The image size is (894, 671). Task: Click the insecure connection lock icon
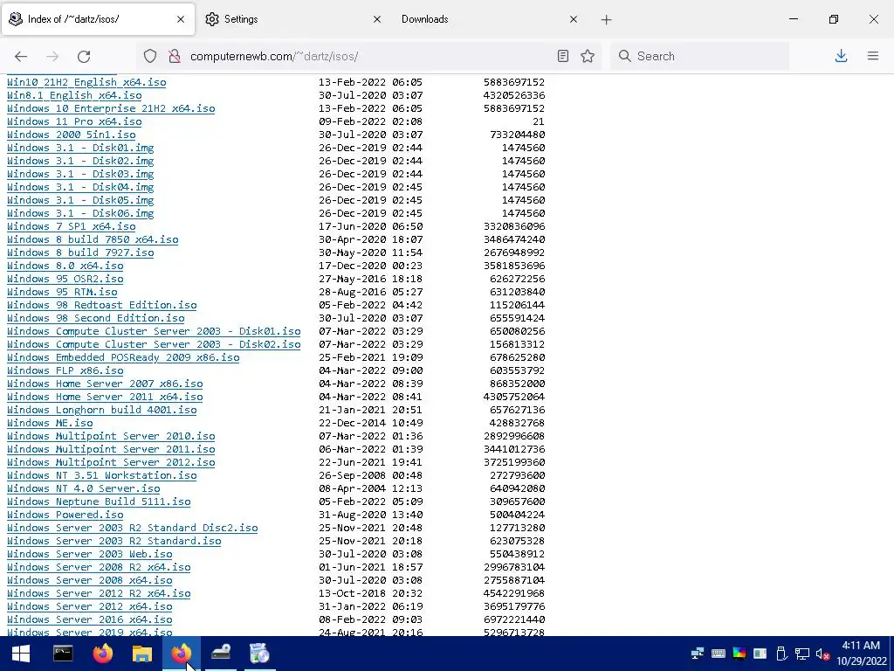[x=175, y=56]
